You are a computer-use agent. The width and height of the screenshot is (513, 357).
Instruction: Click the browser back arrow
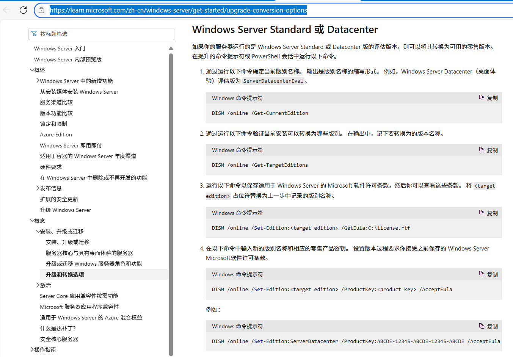7,10
